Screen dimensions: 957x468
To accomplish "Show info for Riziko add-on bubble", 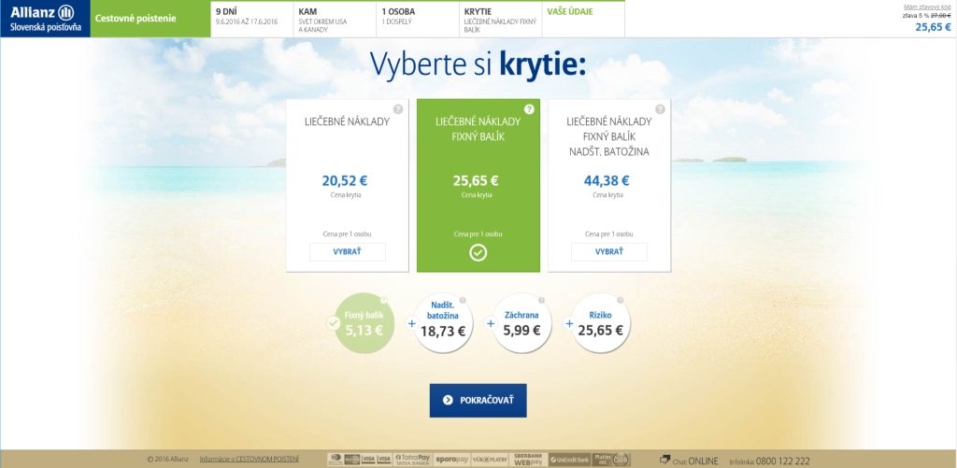I will [x=620, y=301].
